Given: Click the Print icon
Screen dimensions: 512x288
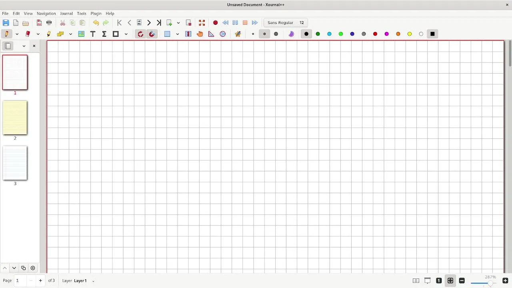Looking at the screenshot, I should click(49, 23).
